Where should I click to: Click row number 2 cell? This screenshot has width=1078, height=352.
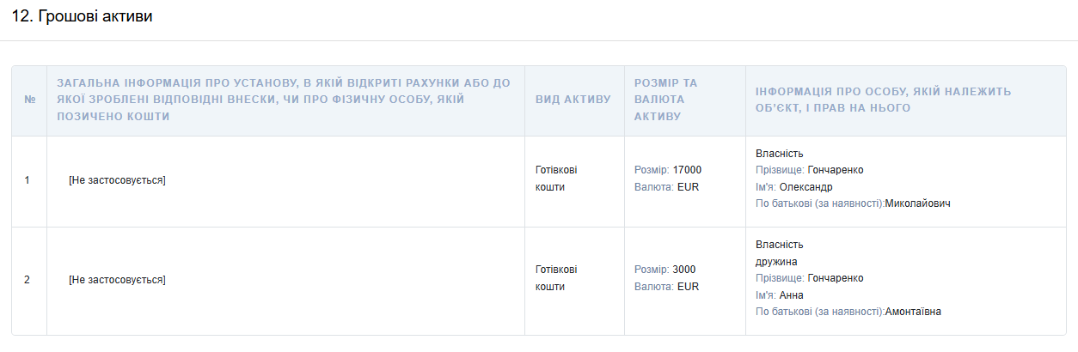[28, 280]
